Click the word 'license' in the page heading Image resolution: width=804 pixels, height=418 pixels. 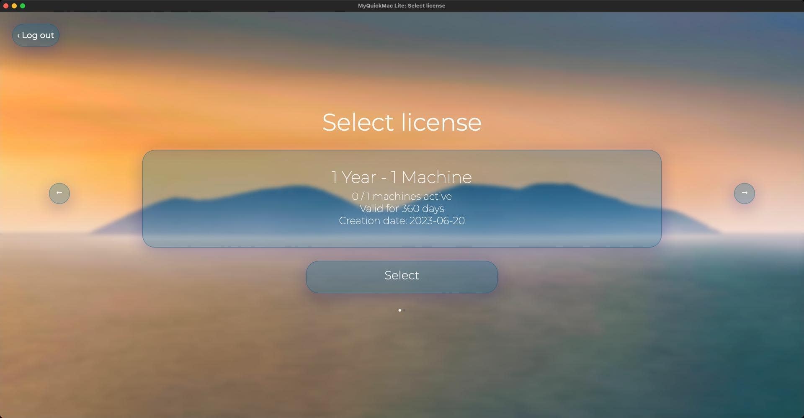coord(441,122)
